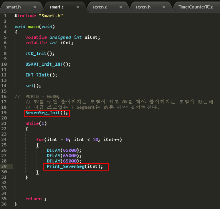
Task: Click the DELAY(65000) call on line 27
Action: (64, 156)
